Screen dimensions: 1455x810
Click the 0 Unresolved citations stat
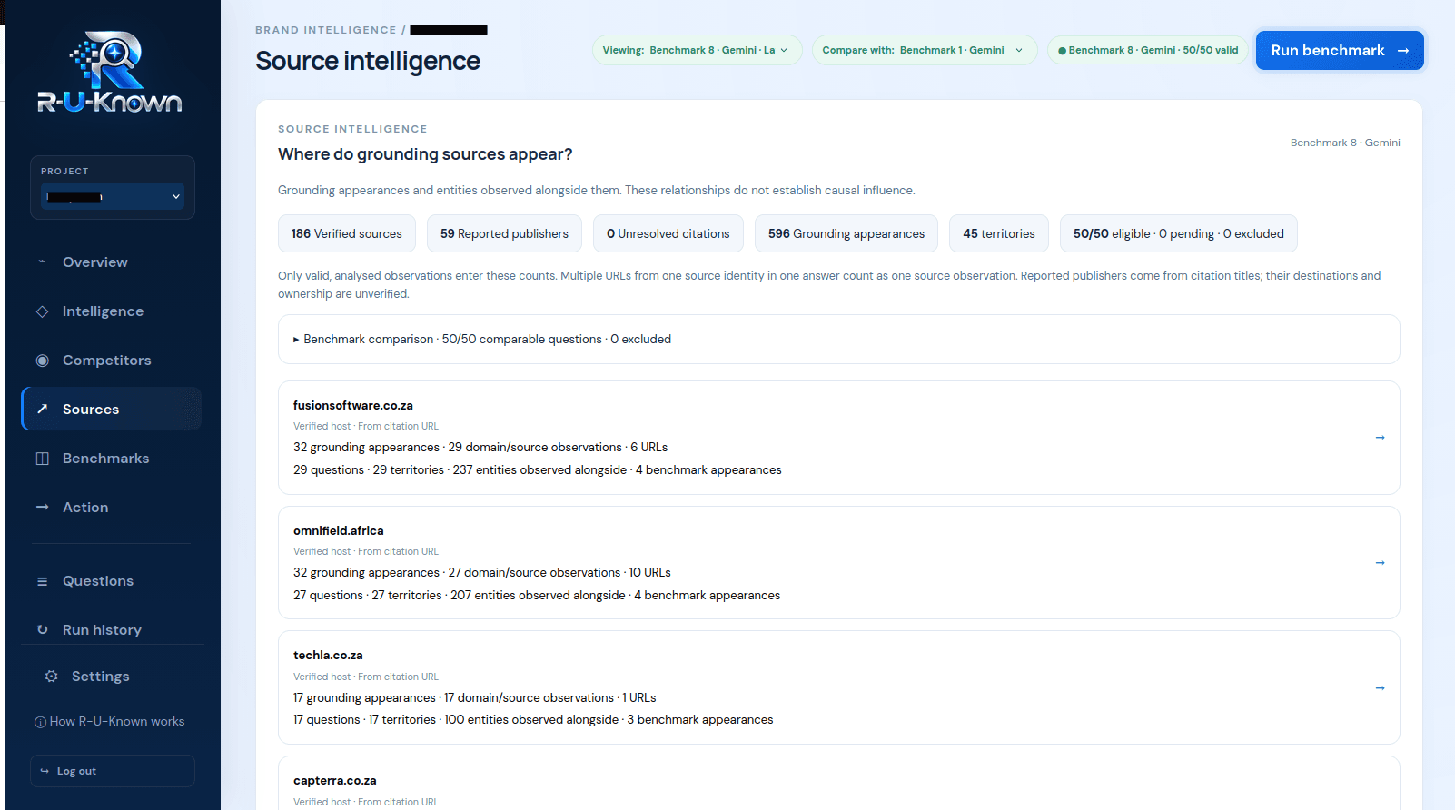(668, 233)
